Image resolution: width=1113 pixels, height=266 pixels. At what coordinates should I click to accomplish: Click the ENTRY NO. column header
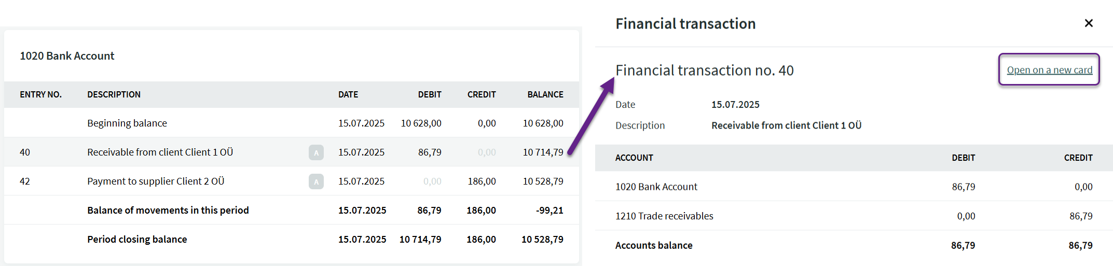click(x=40, y=94)
